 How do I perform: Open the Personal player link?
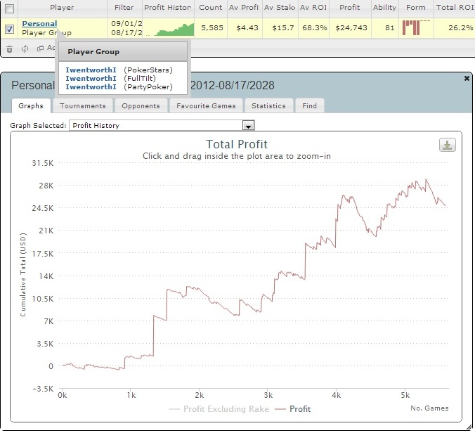(39, 23)
